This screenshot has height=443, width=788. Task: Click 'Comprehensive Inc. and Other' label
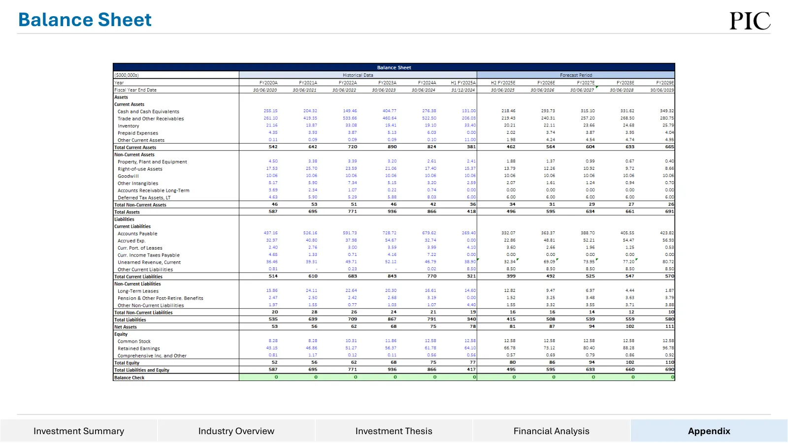(x=152, y=356)
